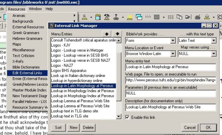
Task: Click the Sort button
Action: [x=58, y=128]
